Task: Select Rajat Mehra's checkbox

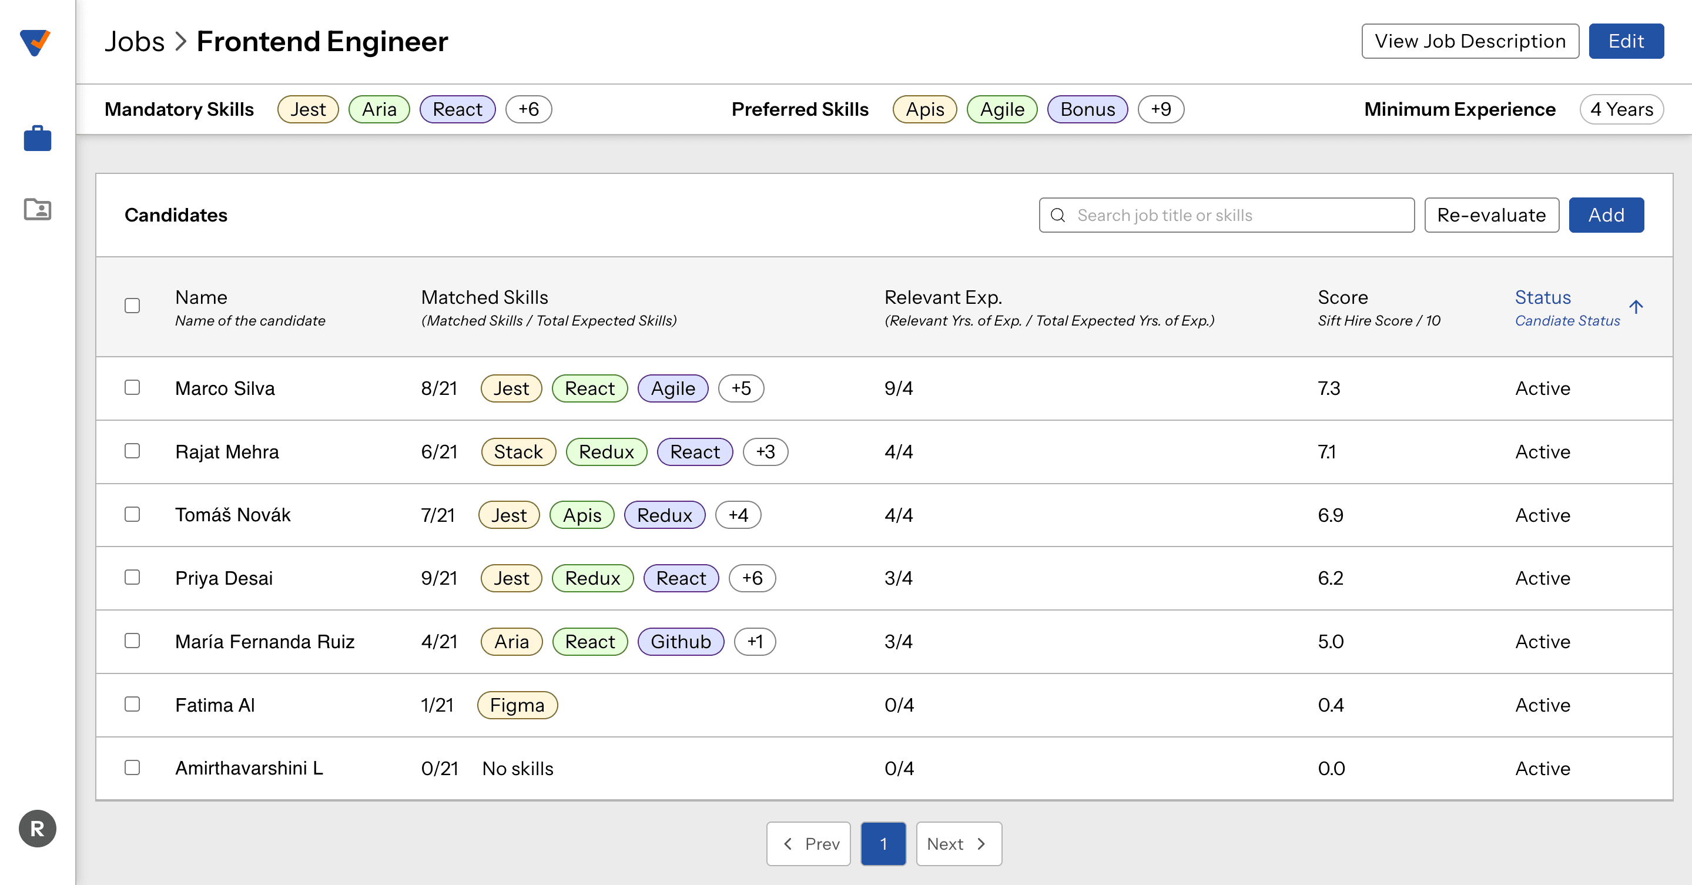Action: click(x=132, y=451)
